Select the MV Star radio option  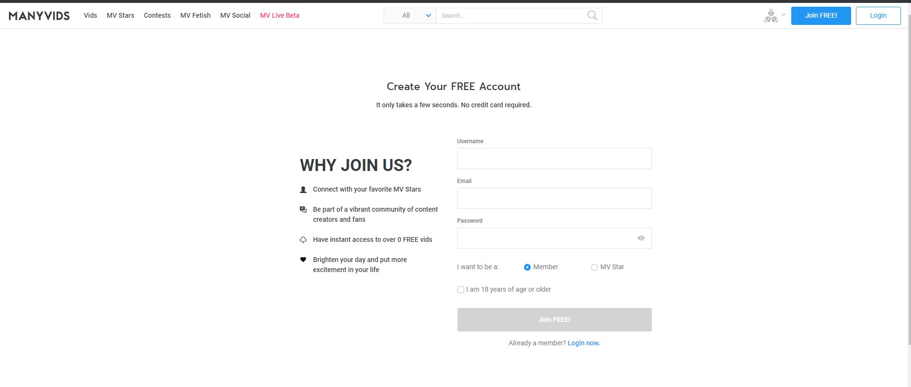tap(594, 267)
